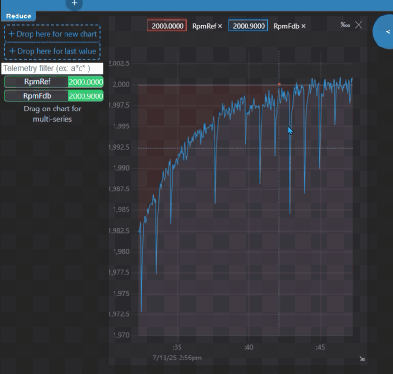Click the red-bordered RpmRef legend value box
393x374 pixels.
coord(167,26)
